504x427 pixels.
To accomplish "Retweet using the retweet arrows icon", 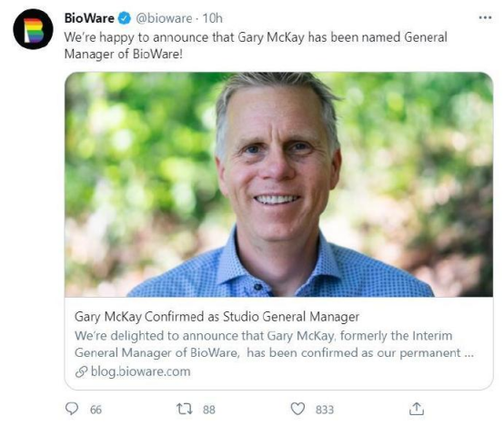I will 185,409.
